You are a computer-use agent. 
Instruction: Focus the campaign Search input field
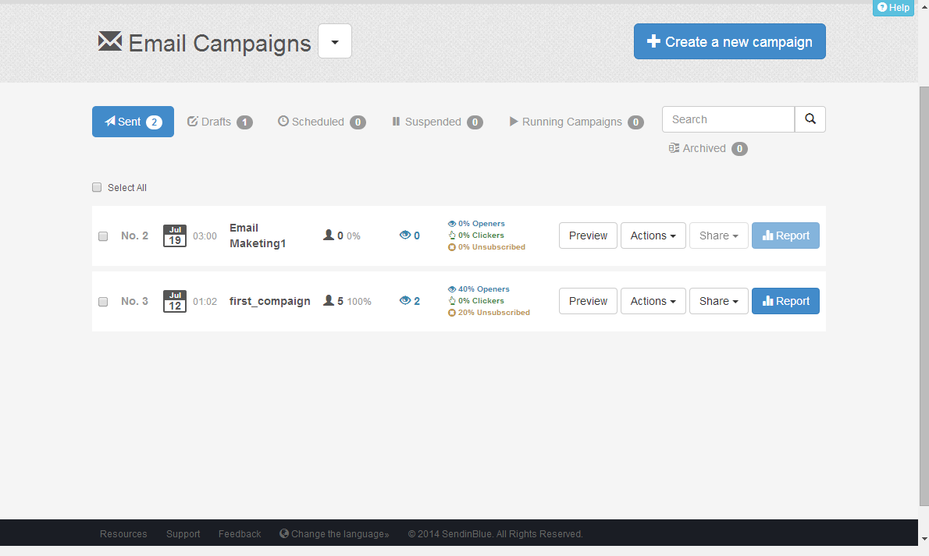(x=728, y=119)
